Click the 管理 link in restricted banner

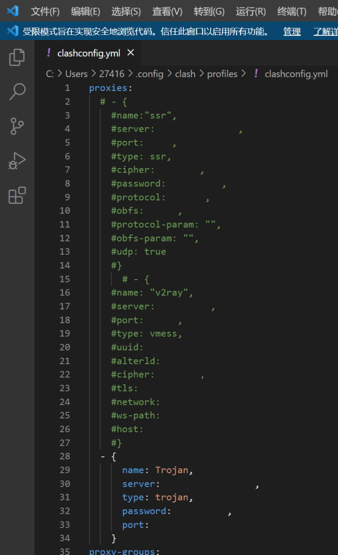[292, 31]
